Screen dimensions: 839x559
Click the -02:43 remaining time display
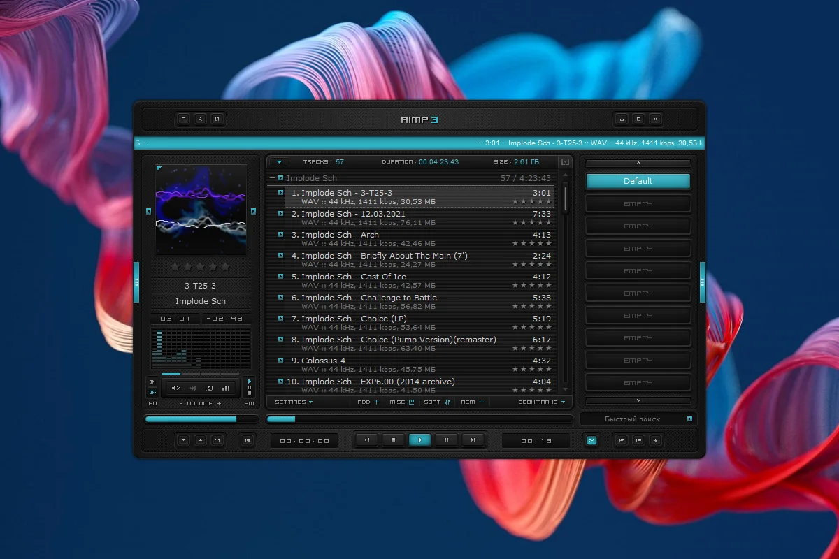coord(226,319)
